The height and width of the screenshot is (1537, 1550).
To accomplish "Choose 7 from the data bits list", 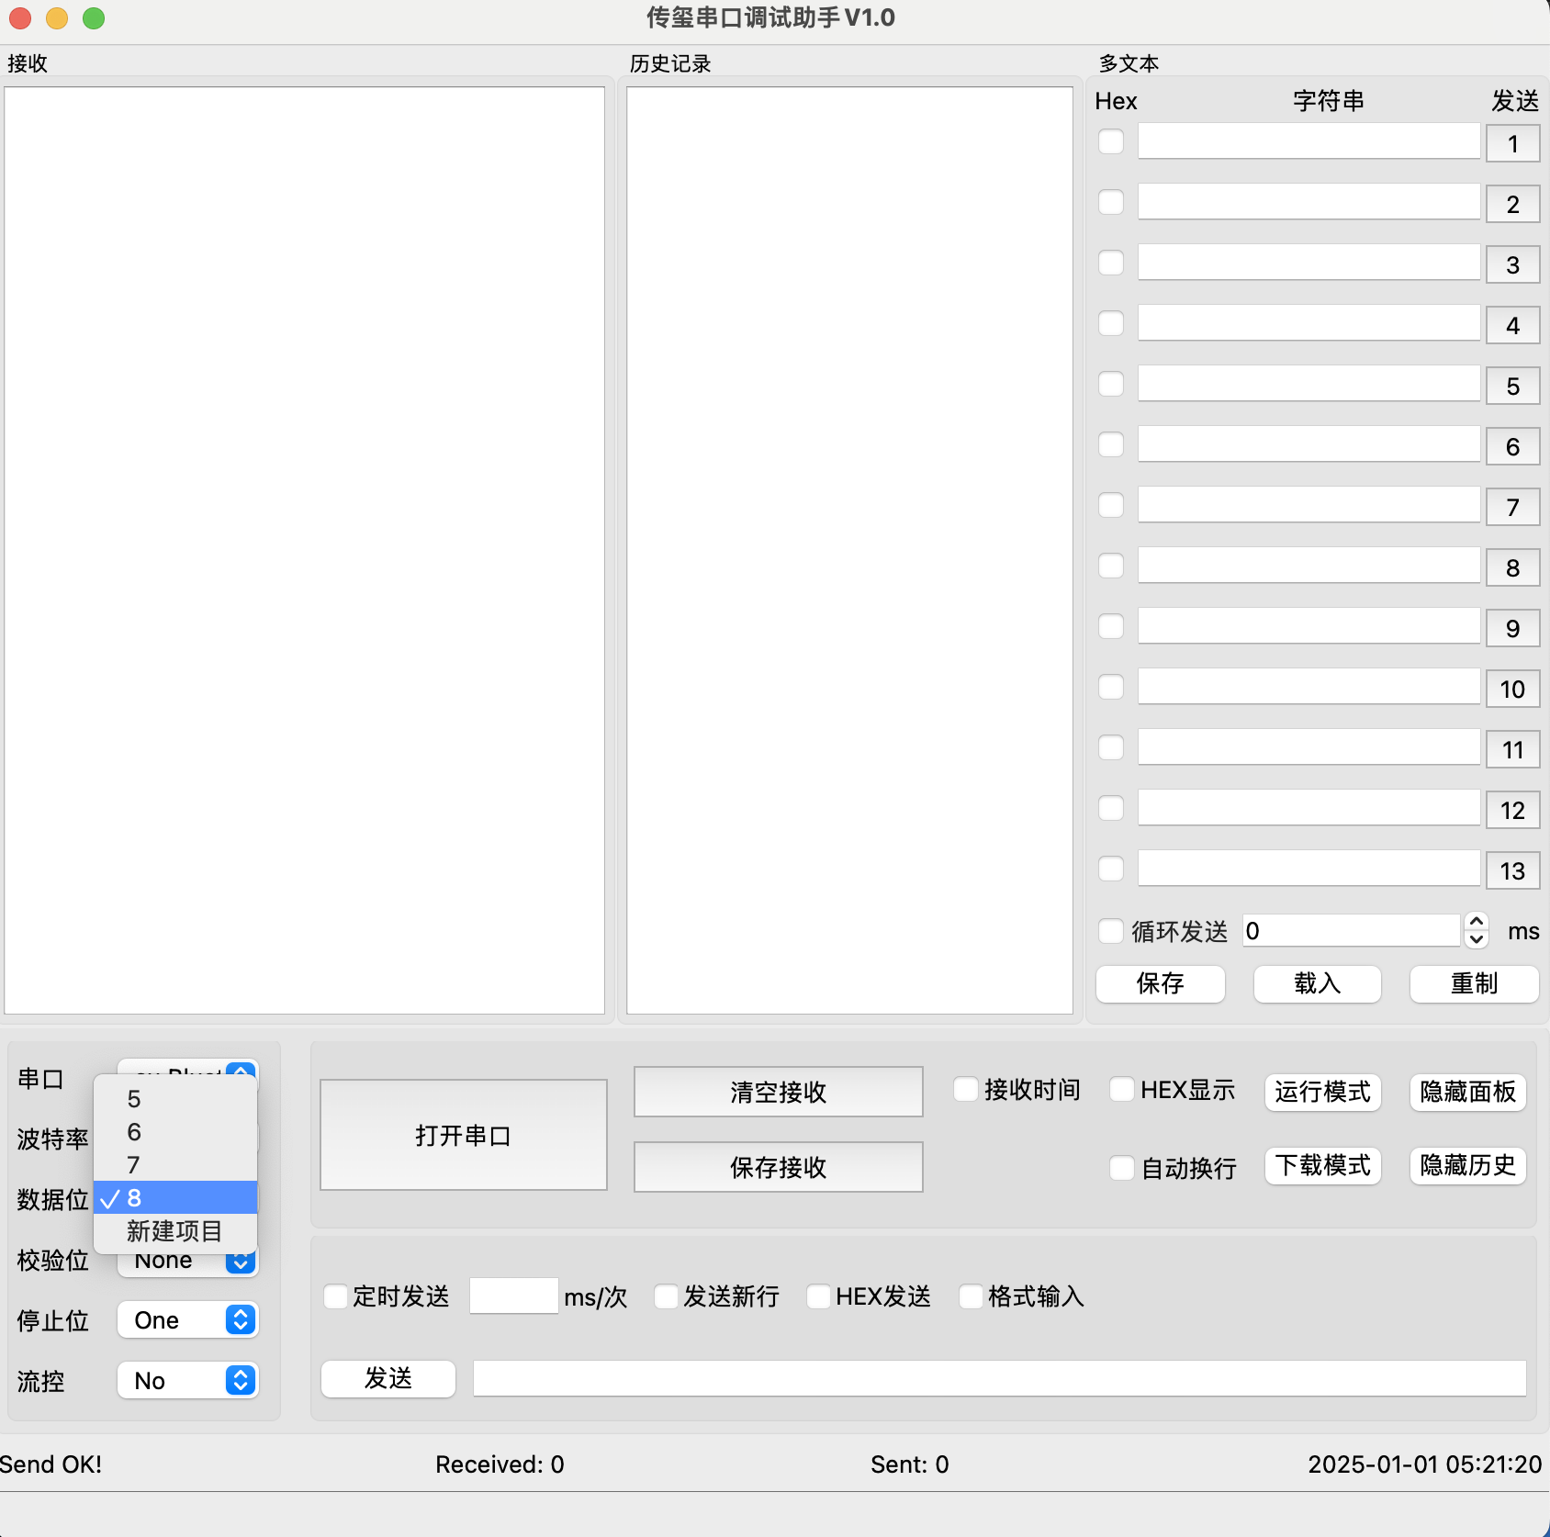I will [134, 1165].
